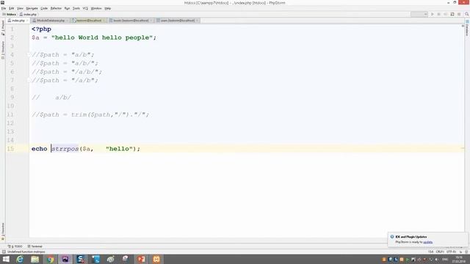Open the Tools menu
This screenshot has height=264, width=470.
click(x=76, y=8)
